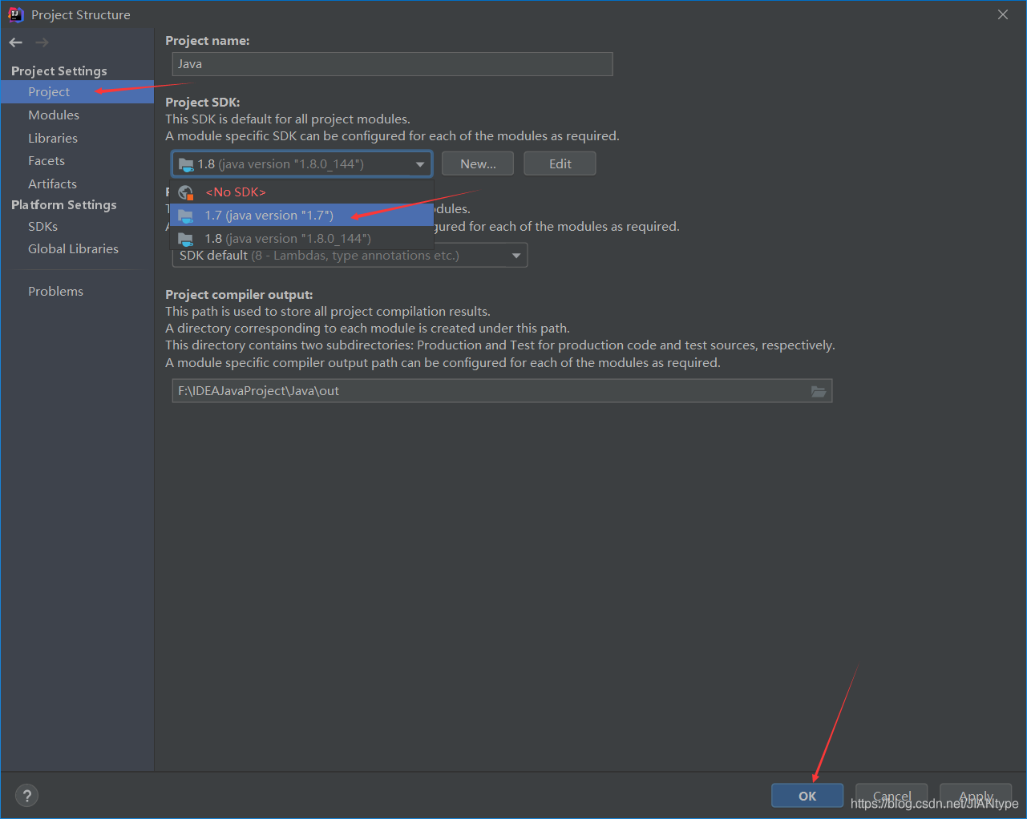Click the Apply button
This screenshot has height=819, width=1027.
976,796
